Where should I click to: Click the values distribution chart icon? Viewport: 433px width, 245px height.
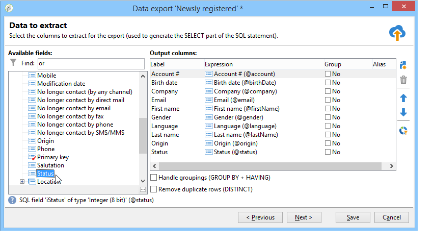[403, 131]
